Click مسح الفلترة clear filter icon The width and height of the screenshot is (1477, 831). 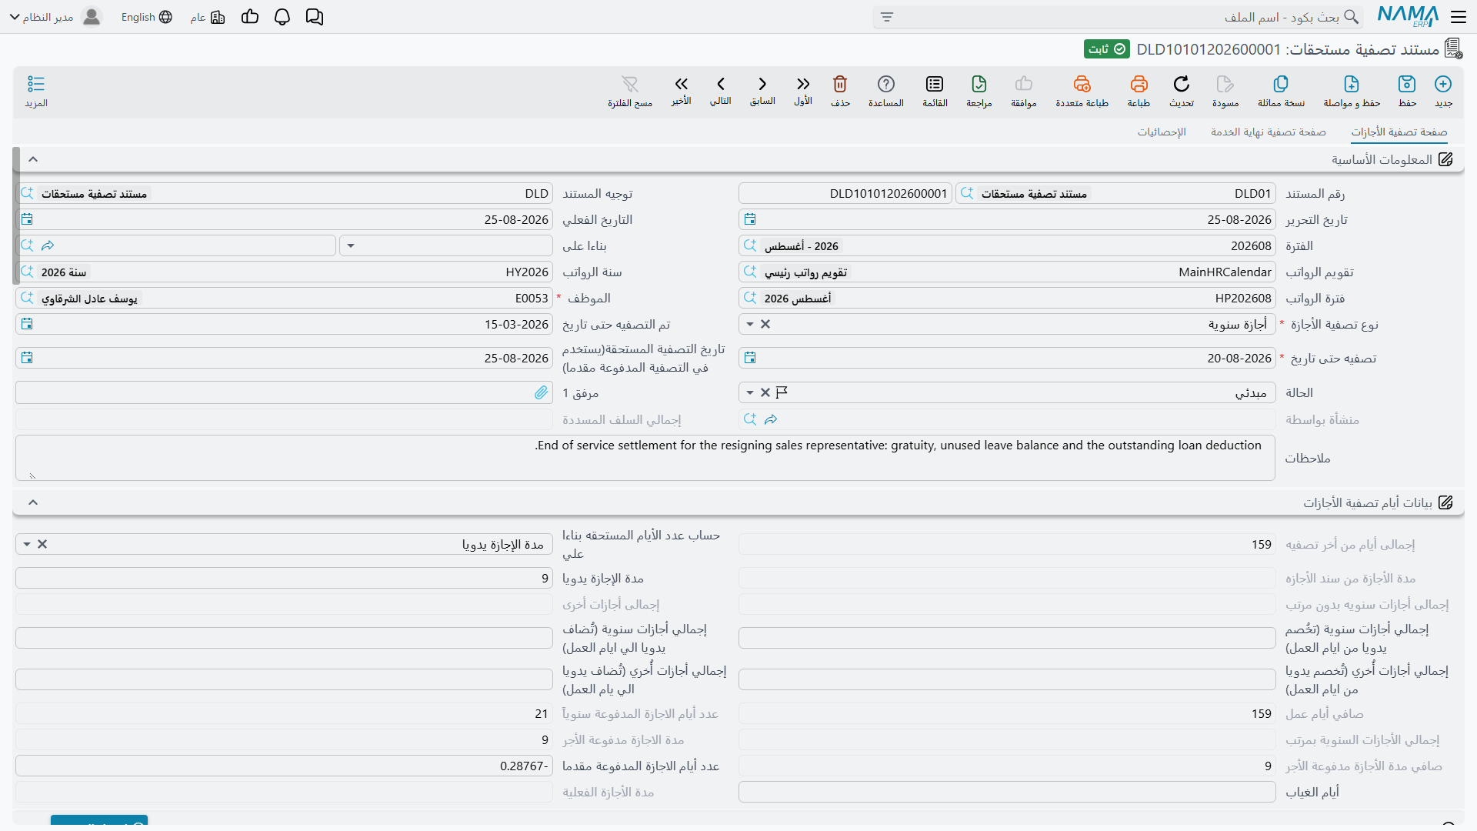coord(630,84)
